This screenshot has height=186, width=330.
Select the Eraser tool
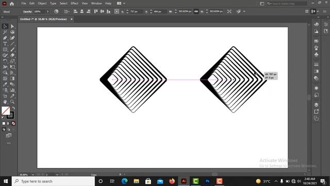click(12, 55)
